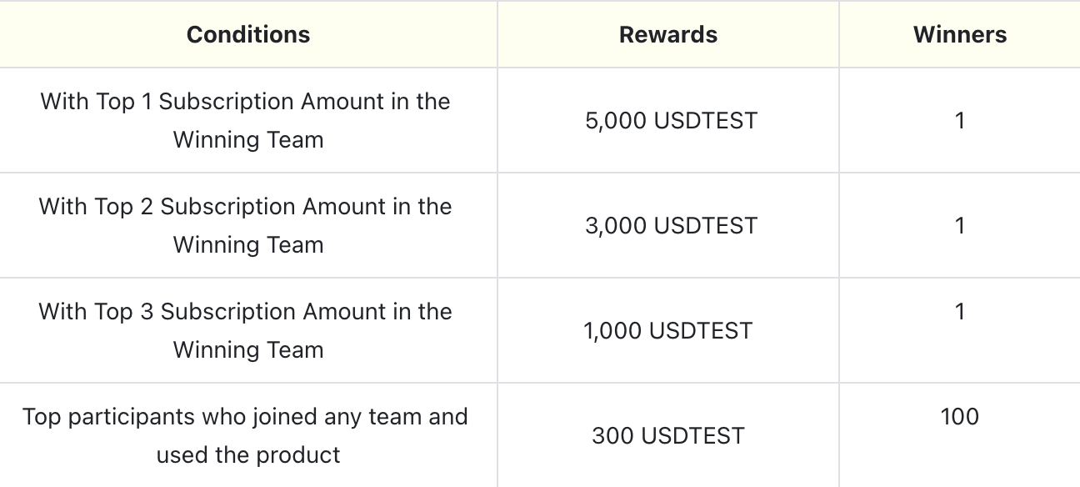The width and height of the screenshot is (1080, 487).
Task: Click "Winning Team" text in the Top 1 row
Action: (248, 140)
